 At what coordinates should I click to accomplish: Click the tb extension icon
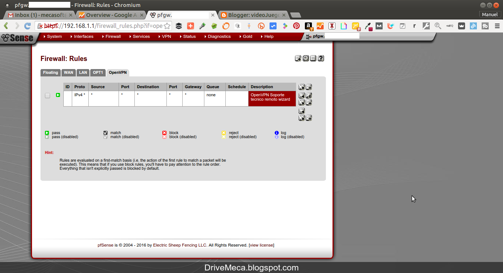[485, 26]
